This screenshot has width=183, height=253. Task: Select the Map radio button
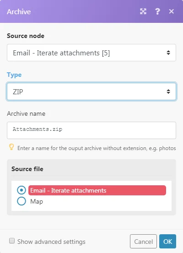[22, 201]
